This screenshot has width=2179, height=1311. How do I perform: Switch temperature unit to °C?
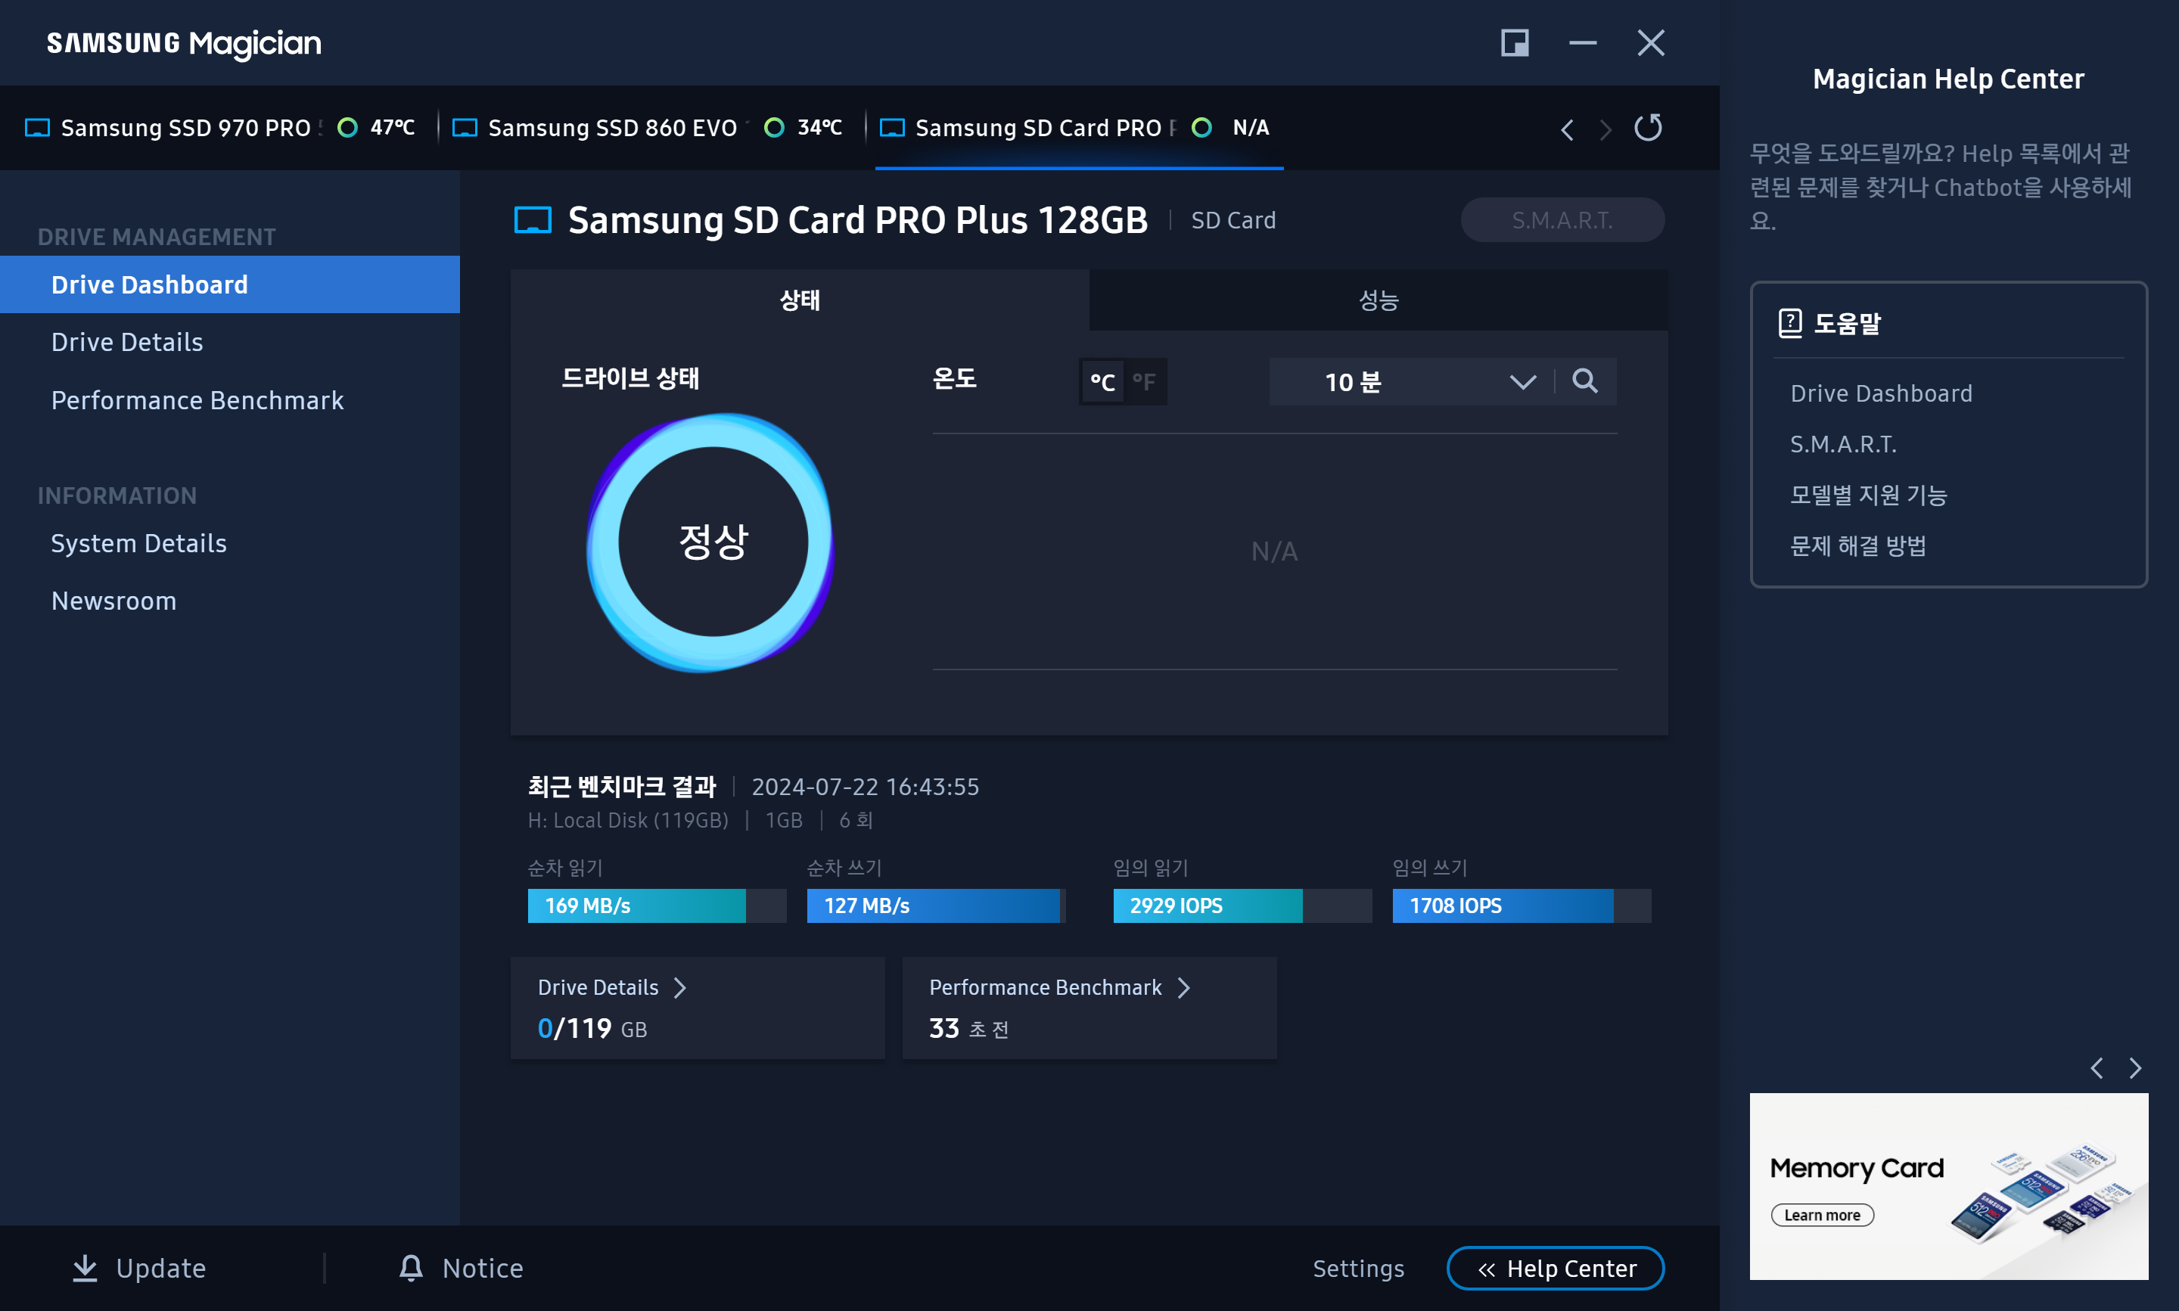tap(1102, 381)
